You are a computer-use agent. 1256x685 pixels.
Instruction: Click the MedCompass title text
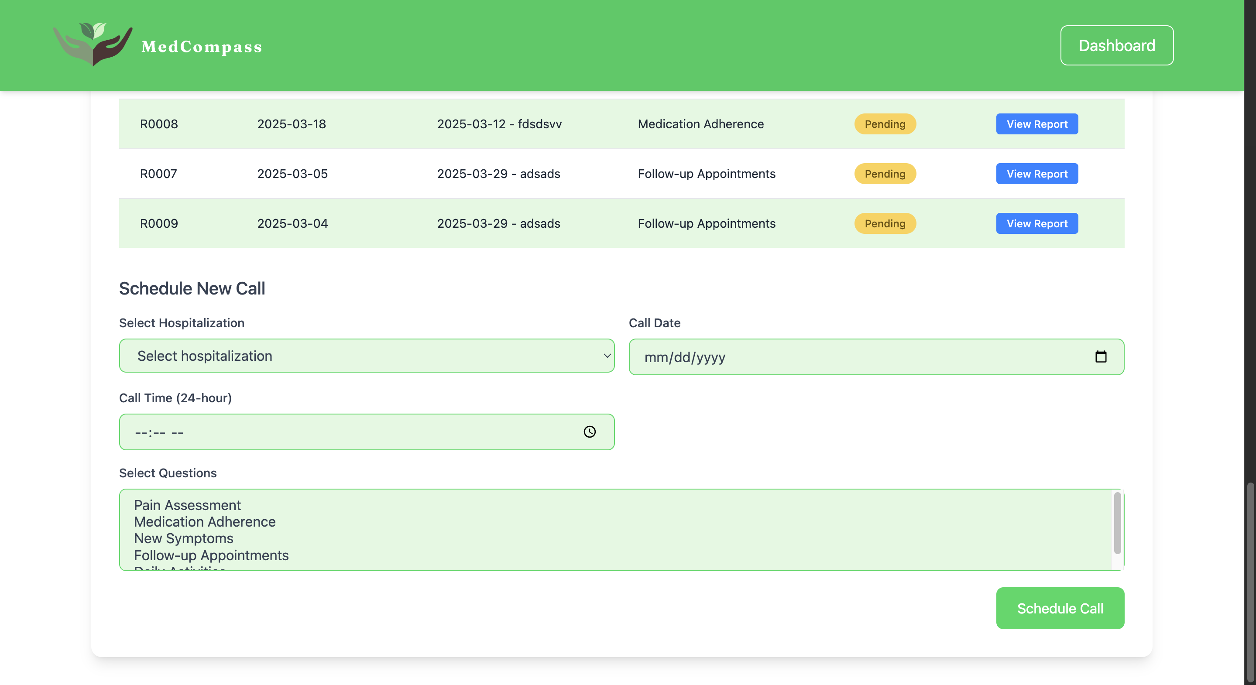(201, 46)
